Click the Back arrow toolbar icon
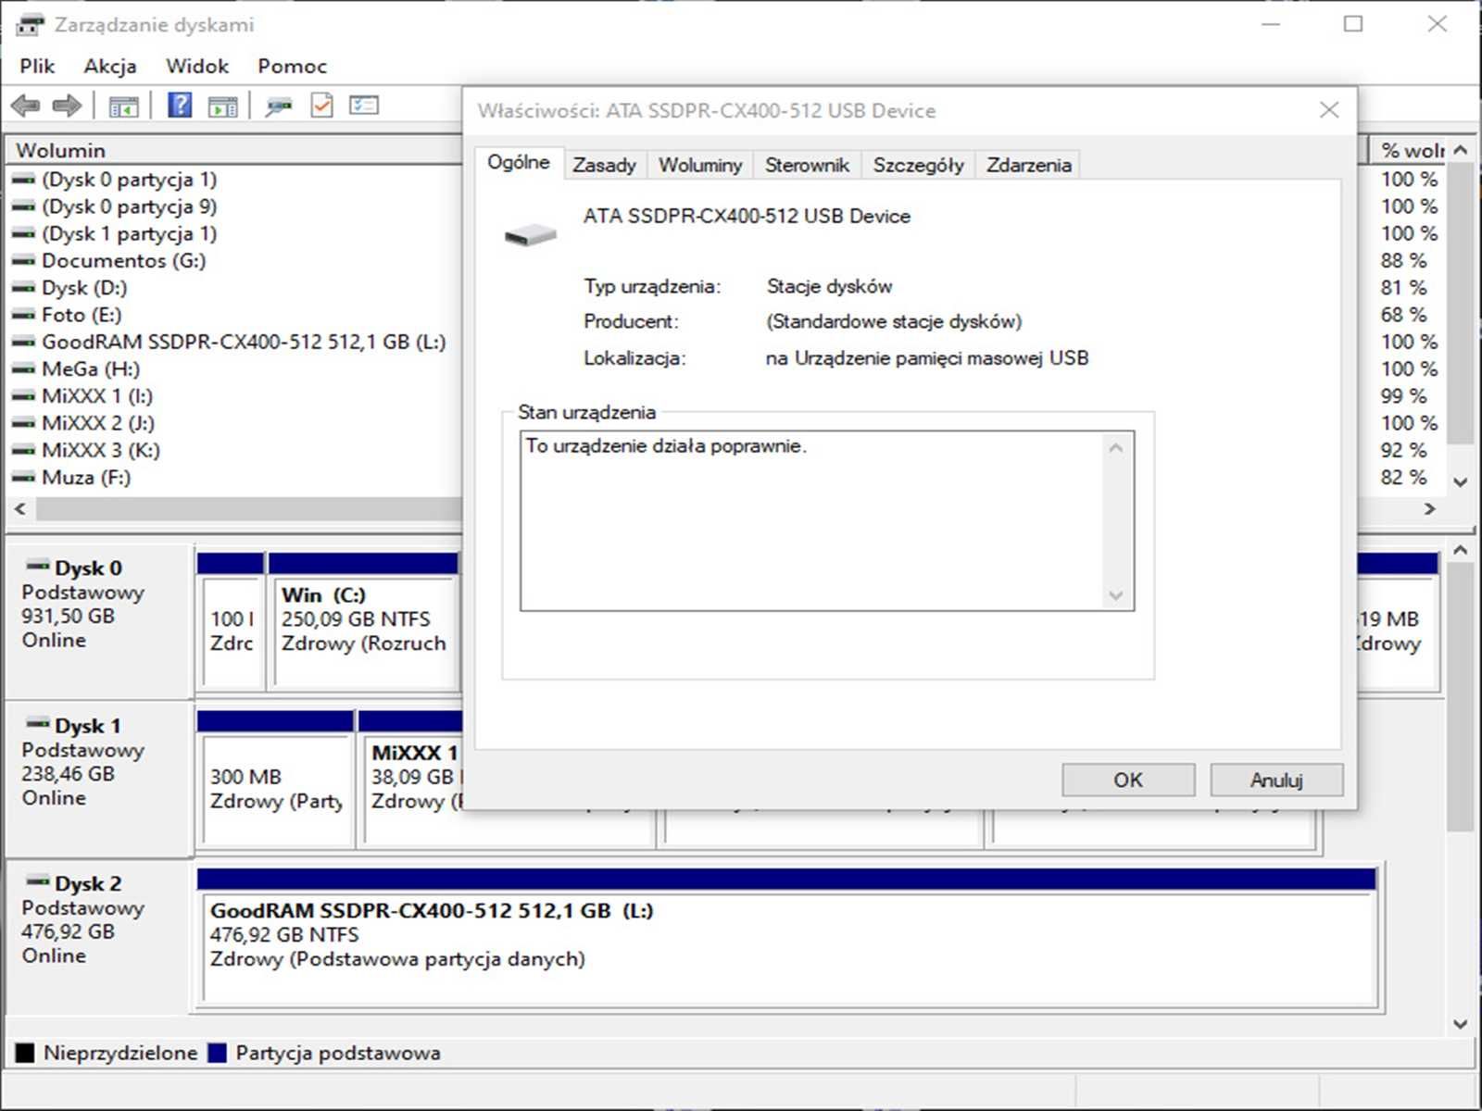This screenshot has width=1482, height=1111. point(26,106)
